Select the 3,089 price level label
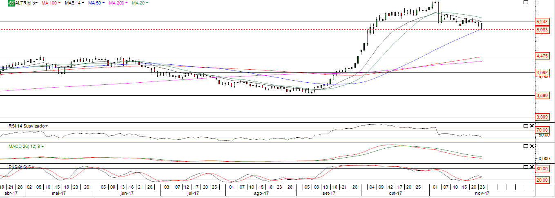The height and width of the screenshot is (198, 555). pos(542,117)
